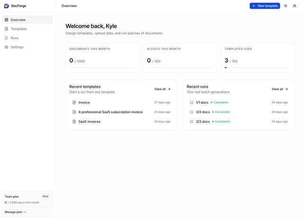Click the Completed status of 1/1 docs run
The image size is (303, 218).
[x=220, y=102]
